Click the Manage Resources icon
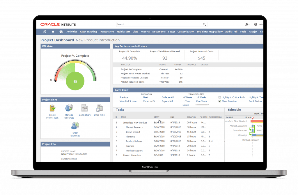298x195 pixels. coord(69,108)
